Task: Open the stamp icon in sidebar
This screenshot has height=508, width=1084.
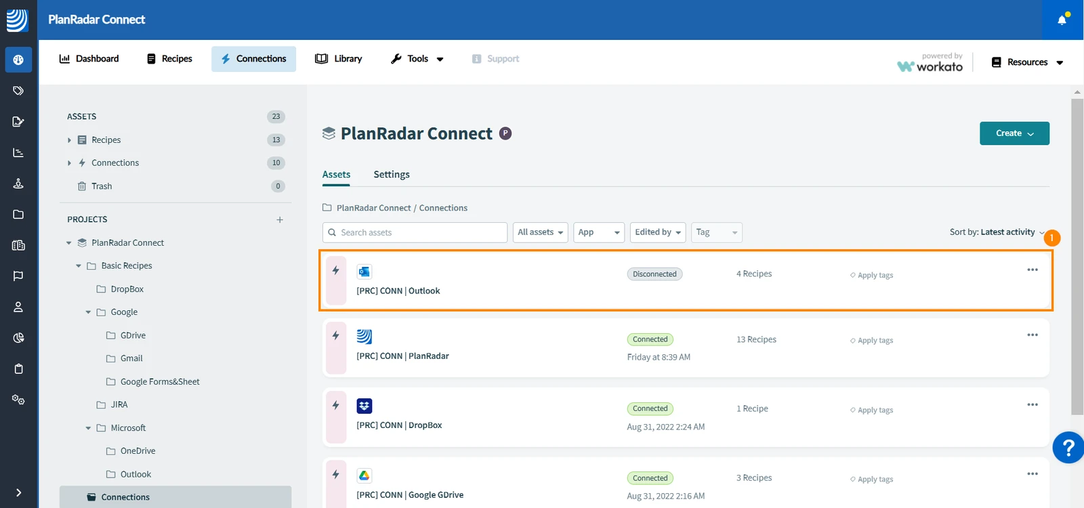Action: click(18, 184)
